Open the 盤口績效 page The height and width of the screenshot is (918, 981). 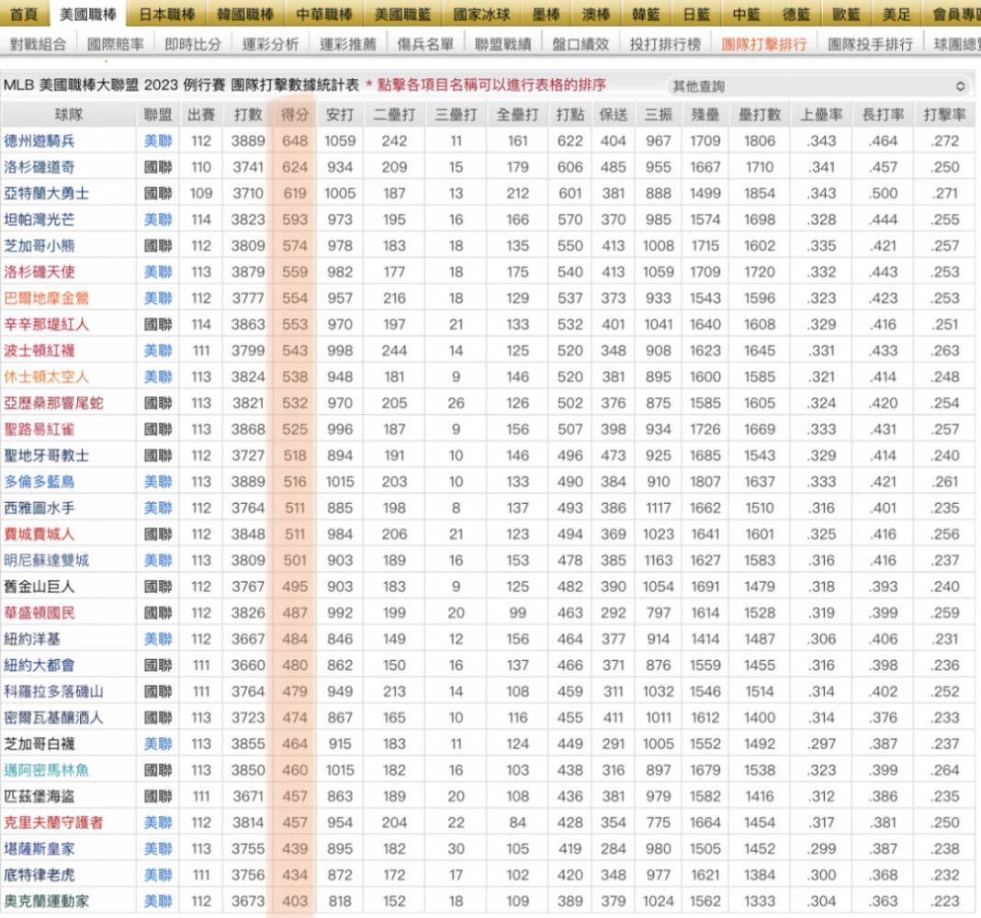[581, 44]
